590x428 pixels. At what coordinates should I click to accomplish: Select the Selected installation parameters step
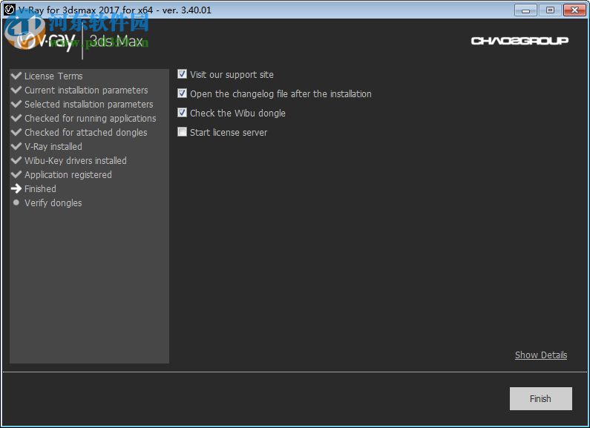click(x=89, y=104)
